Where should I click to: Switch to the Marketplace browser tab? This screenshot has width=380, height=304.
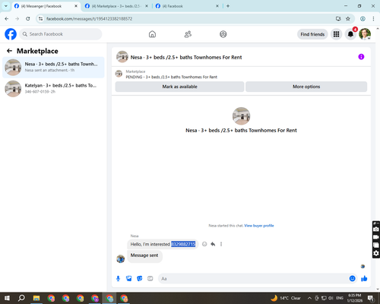(x=116, y=6)
